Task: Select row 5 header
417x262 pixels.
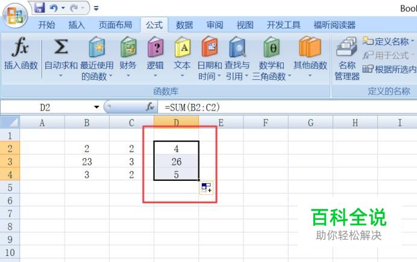Action: pyautogui.click(x=10, y=187)
